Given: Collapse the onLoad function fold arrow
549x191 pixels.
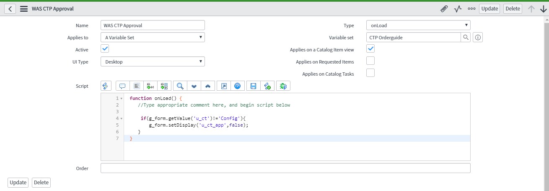Looking at the screenshot, I should pyautogui.click(x=122, y=99).
